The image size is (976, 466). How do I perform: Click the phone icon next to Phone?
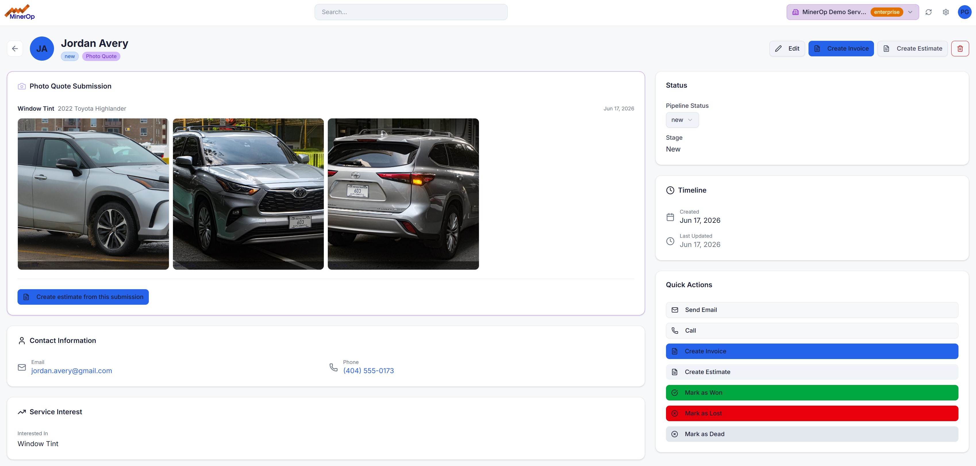(333, 367)
